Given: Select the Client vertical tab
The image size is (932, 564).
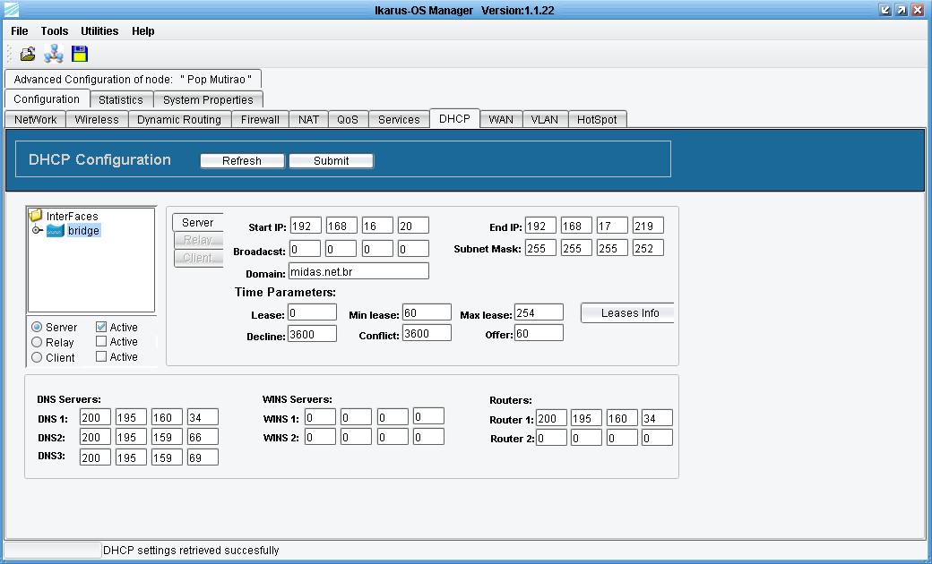Looking at the screenshot, I should coord(198,258).
